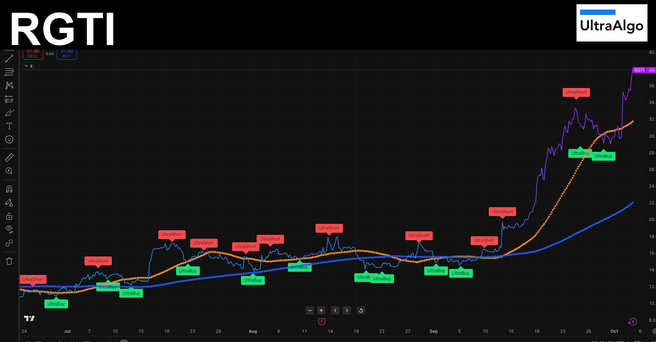Click the trash Remove Drawings icon
This screenshot has width=656, height=342.
(9, 261)
